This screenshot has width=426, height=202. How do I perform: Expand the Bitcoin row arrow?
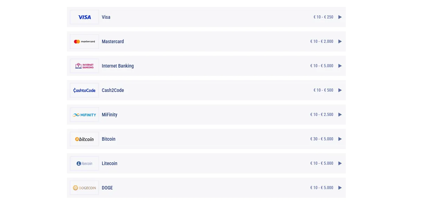[340, 139]
